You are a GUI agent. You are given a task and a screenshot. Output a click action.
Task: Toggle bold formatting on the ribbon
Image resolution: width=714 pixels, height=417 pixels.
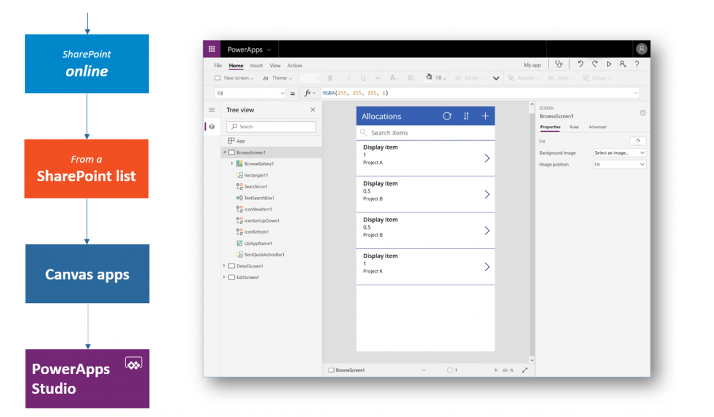point(330,77)
